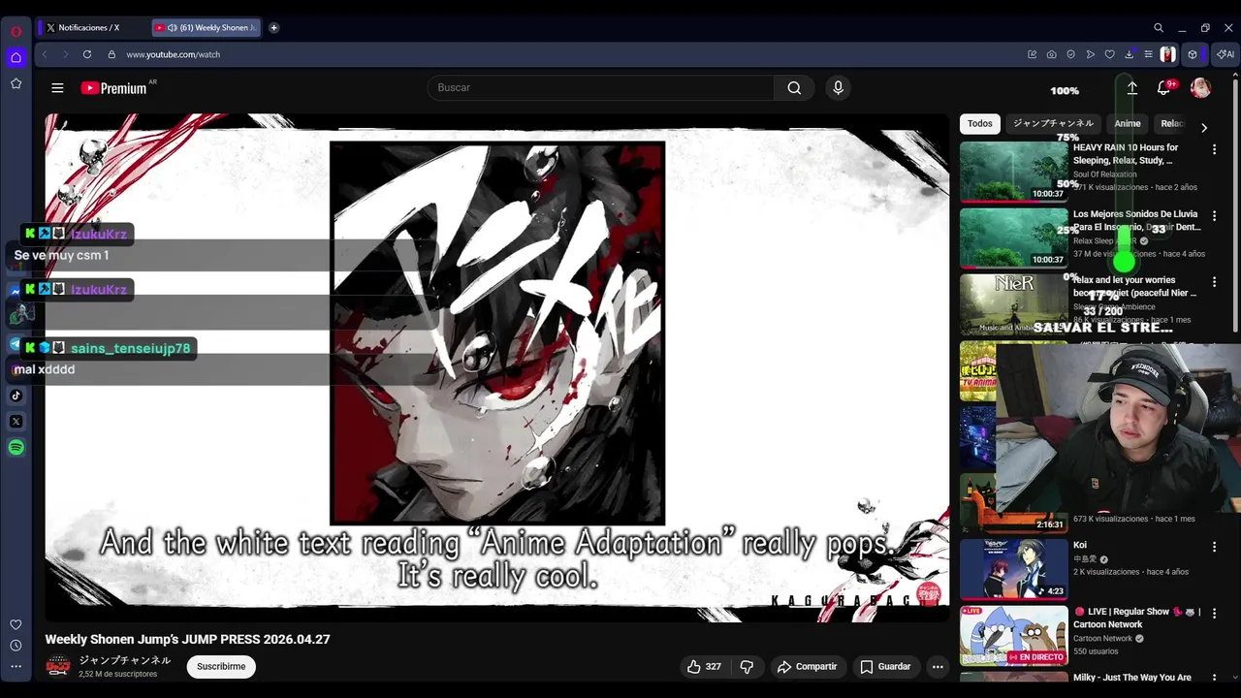Open the GX Corner home sidebar icon

tap(16, 57)
